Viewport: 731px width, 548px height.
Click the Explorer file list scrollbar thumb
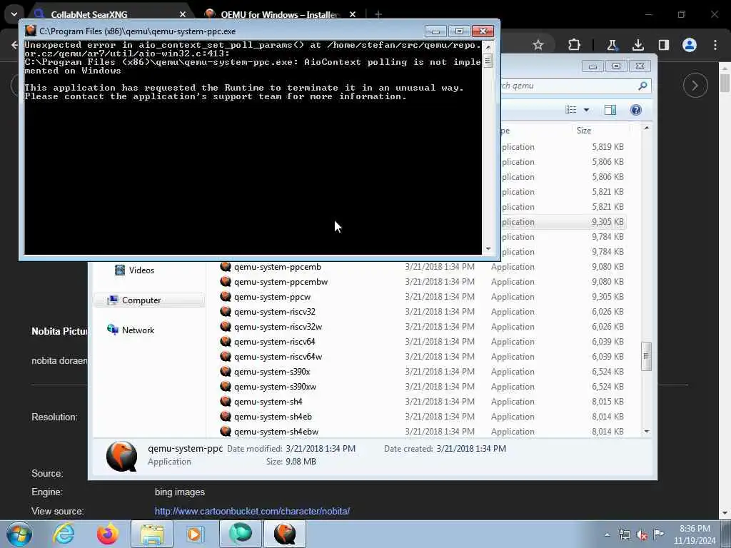[x=646, y=357]
